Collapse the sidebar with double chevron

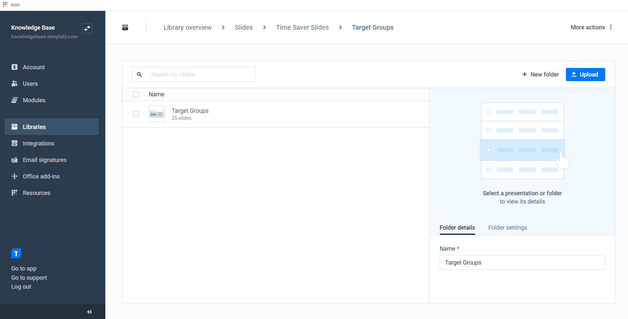(x=89, y=312)
